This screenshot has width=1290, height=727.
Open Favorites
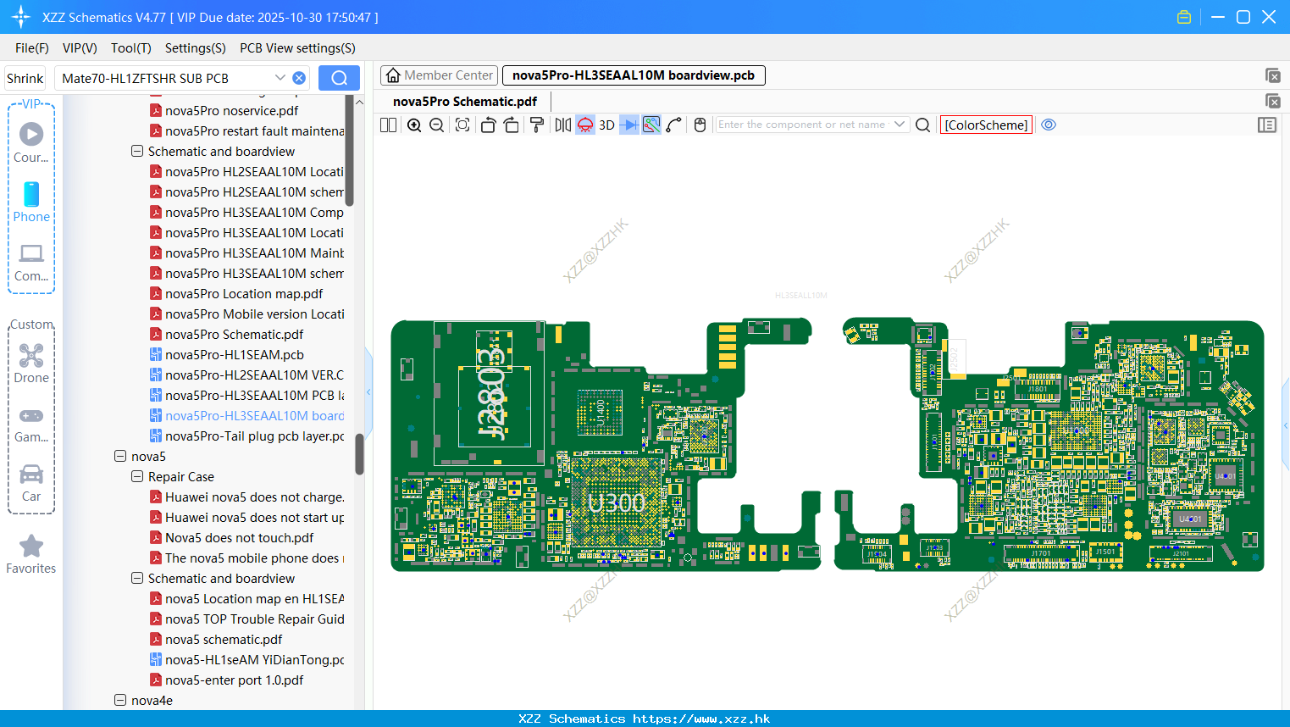click(x=31, y=555)
